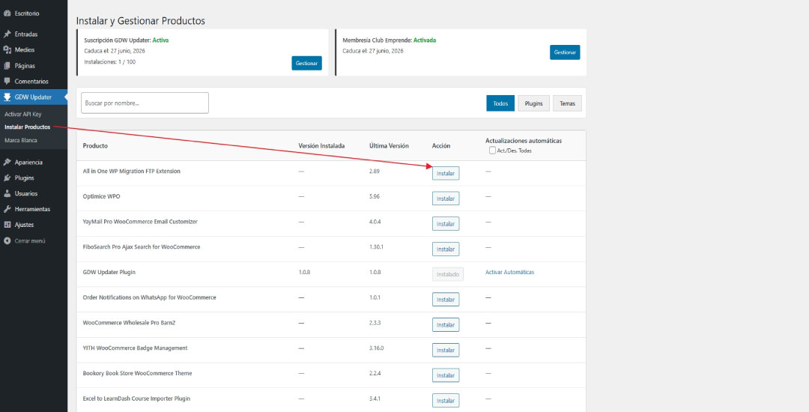Open the Marca Blanca submenu
This screenshot has height=412, width=809.
pyautogui.click(x=21, y=140)
